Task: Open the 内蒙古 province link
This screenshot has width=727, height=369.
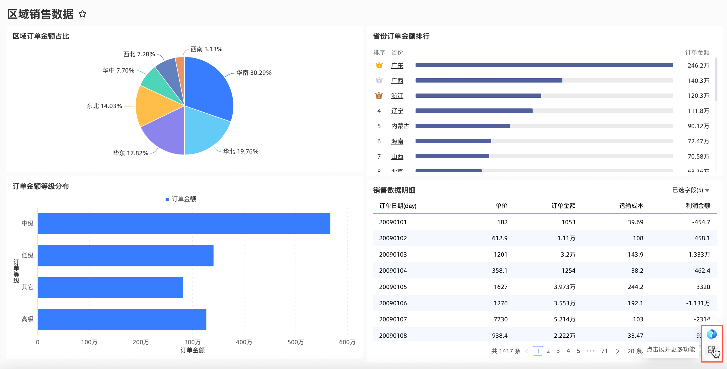Action: (x=400, y=126)
